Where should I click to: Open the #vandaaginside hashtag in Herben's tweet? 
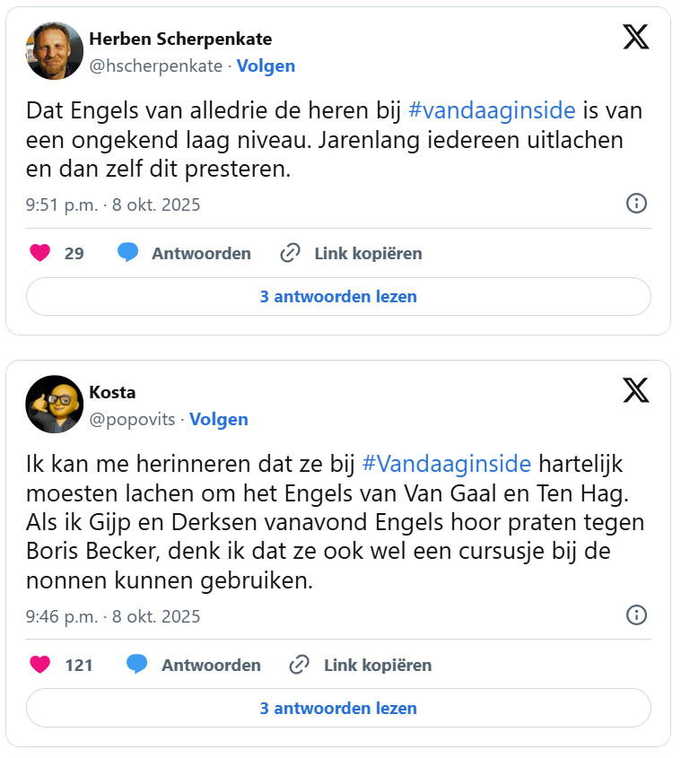(x=493, y=111)
